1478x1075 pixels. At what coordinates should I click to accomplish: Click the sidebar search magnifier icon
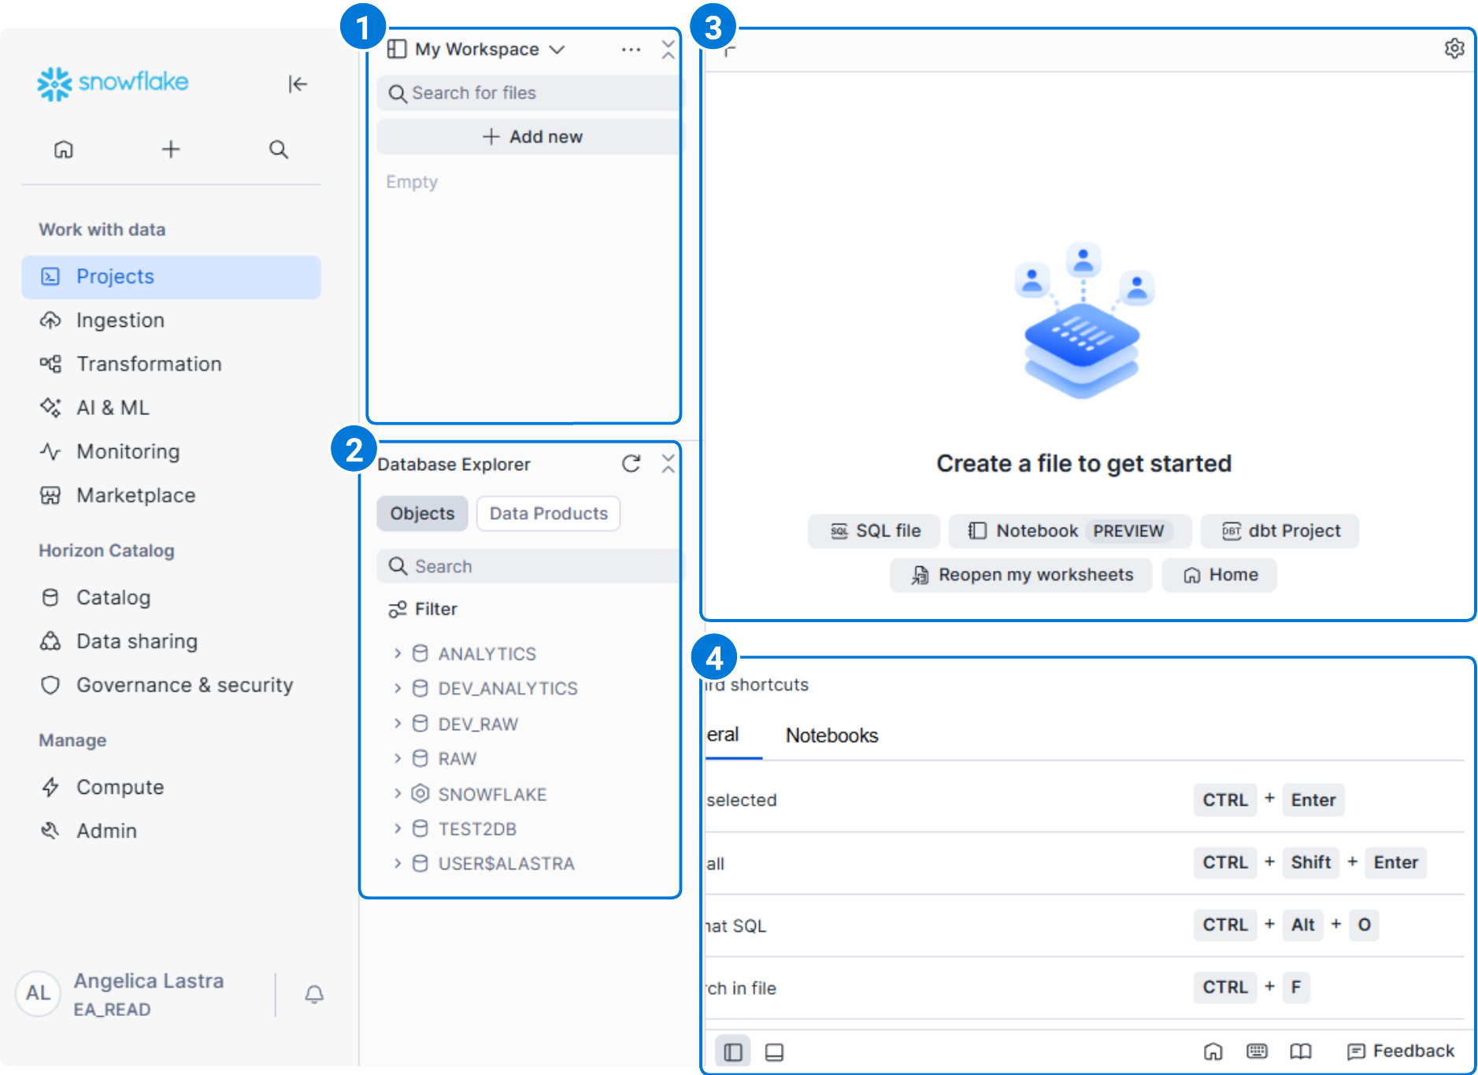(x=278, y=150)
